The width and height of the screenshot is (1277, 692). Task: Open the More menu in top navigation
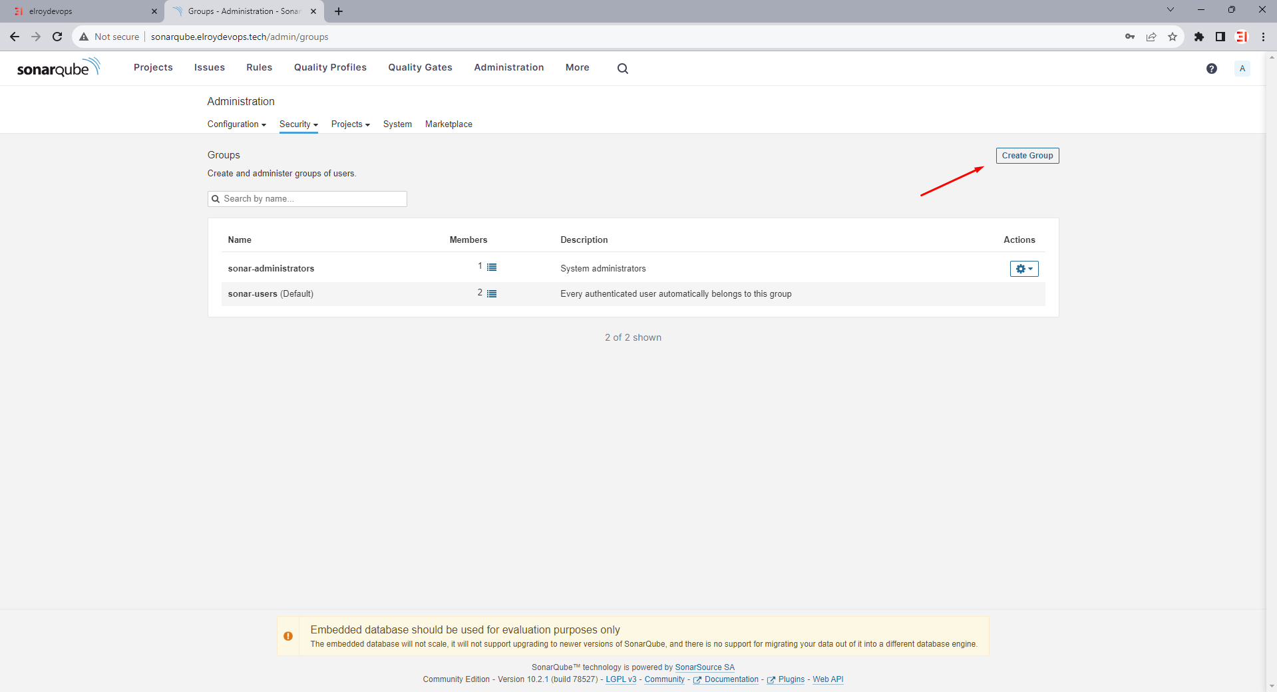click(577, 67)
